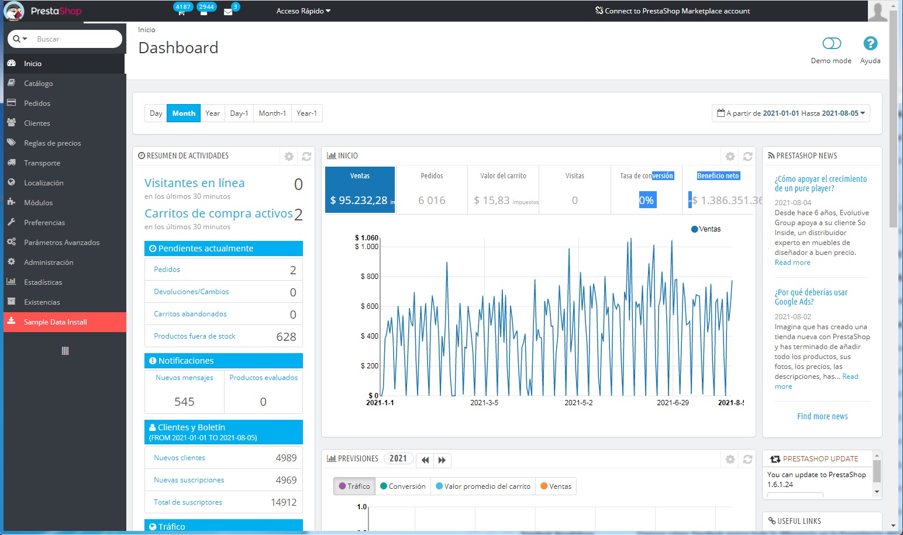Toggle the Demo mode switch

(x=831, y=44)
